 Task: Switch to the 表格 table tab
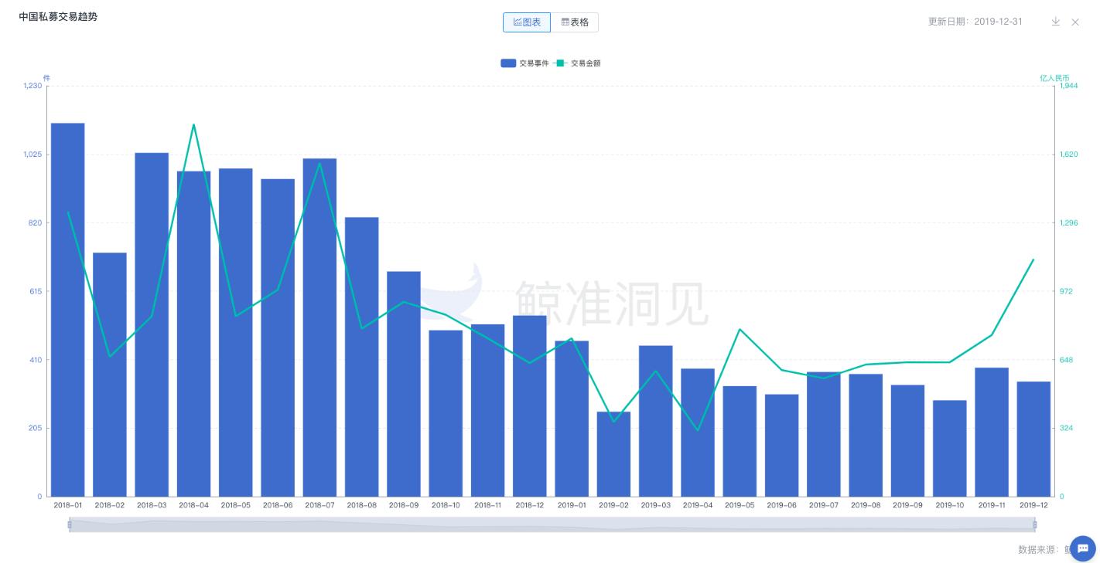tap(575, 22)
